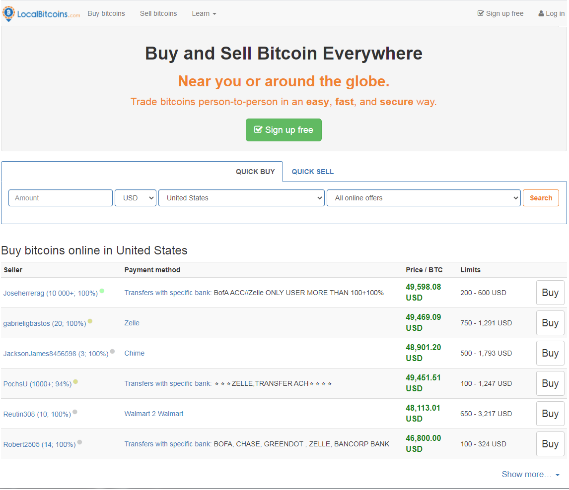
Task: Expand the Learn dropdown menu
Action: [204, 13]
